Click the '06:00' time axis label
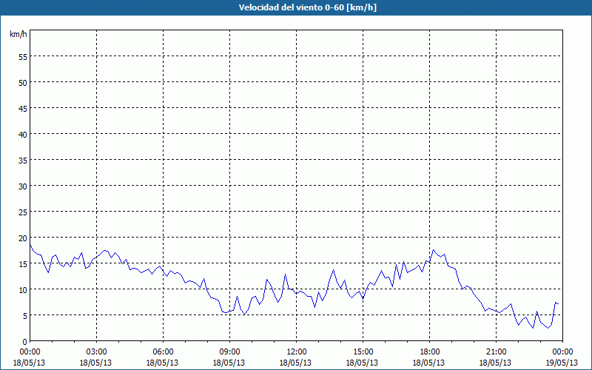 (x=163, y=352)
